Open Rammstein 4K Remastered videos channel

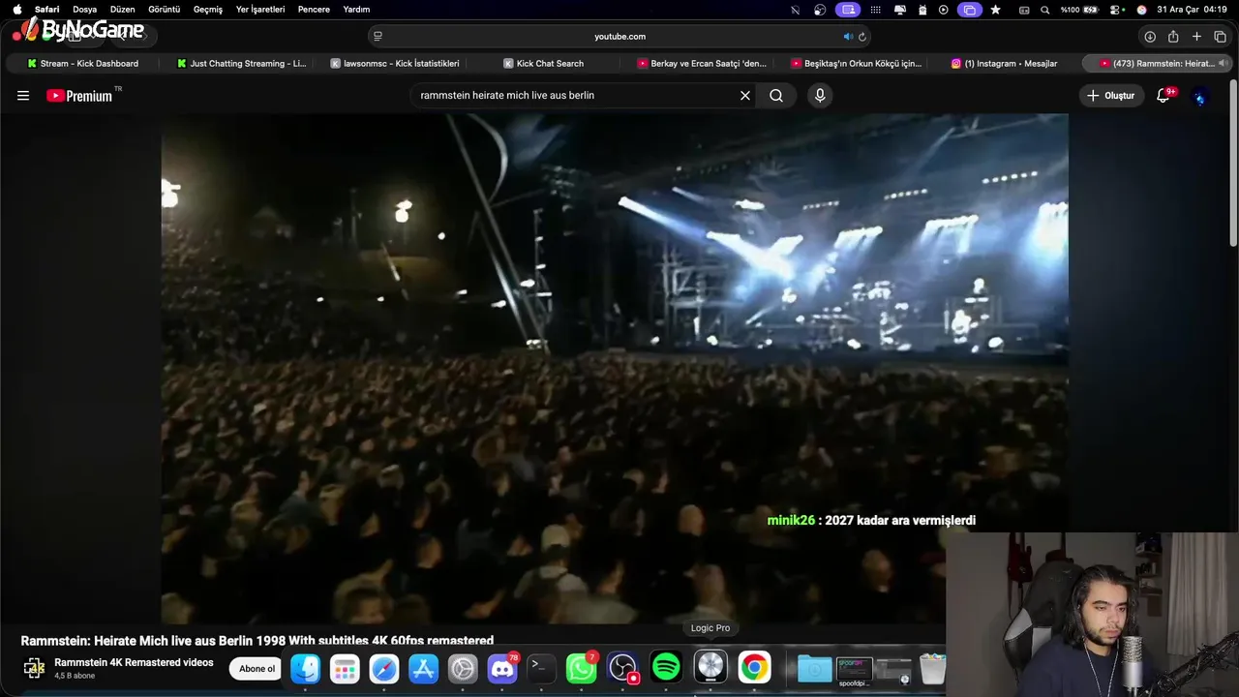[134, 663]
